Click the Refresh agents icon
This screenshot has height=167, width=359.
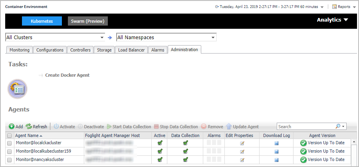pyautogui.click(x=29, y=127)
